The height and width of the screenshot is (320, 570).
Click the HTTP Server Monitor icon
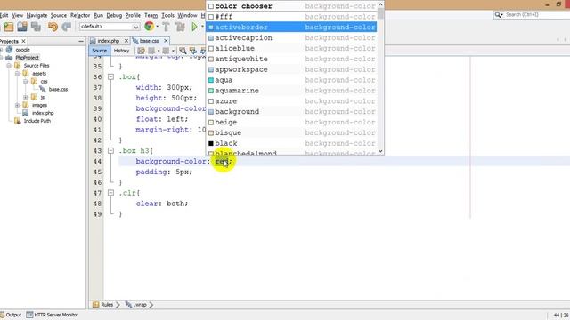click(29, 315)
